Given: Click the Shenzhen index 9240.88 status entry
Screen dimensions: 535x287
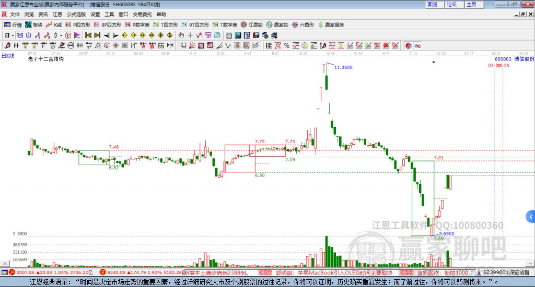Looking at the screenshot, I should [x=142, y=272].
